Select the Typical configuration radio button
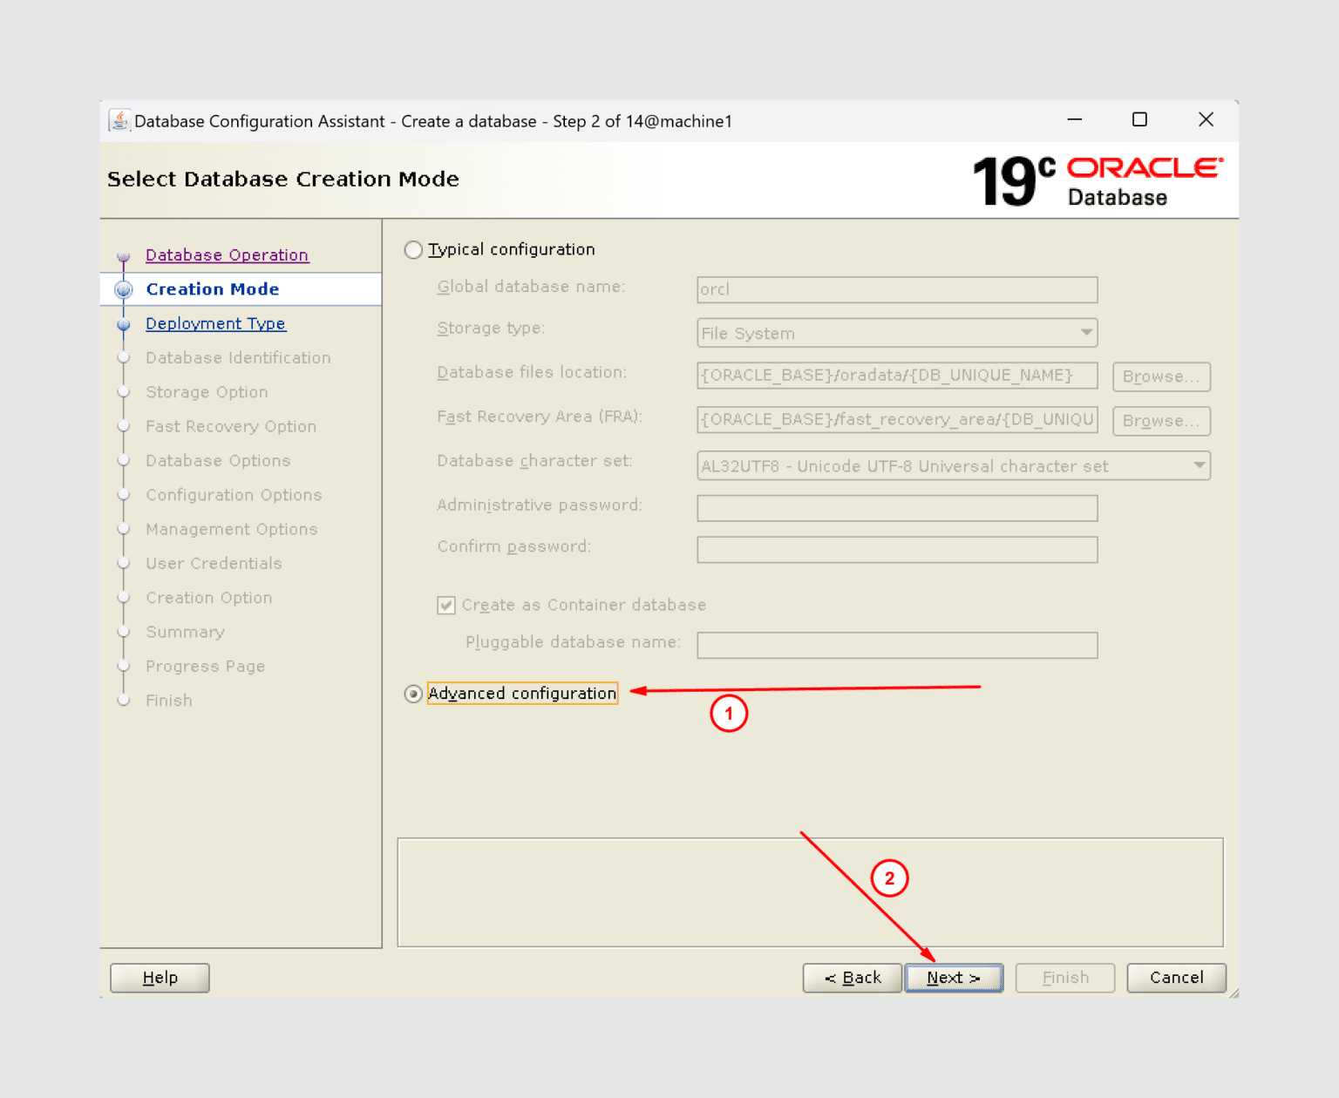 (x=413, y=249)
